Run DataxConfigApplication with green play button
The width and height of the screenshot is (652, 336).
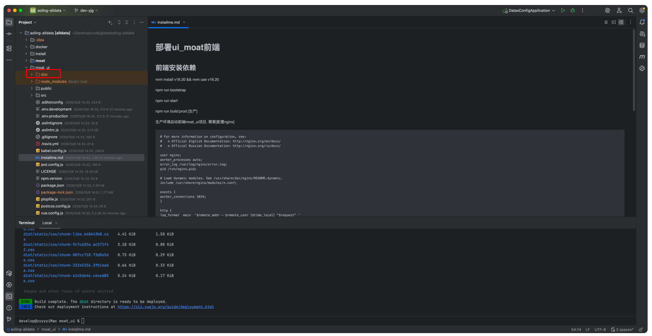563,10
